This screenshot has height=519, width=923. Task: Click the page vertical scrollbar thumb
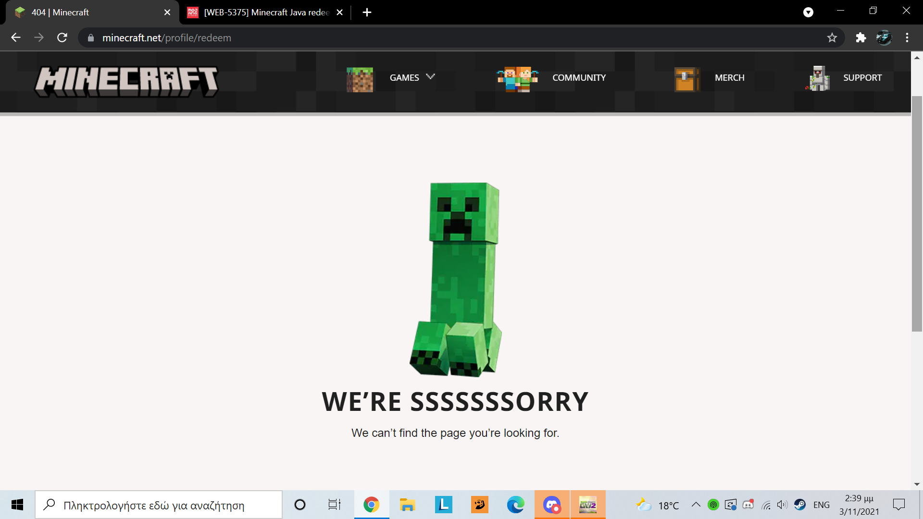917,214
